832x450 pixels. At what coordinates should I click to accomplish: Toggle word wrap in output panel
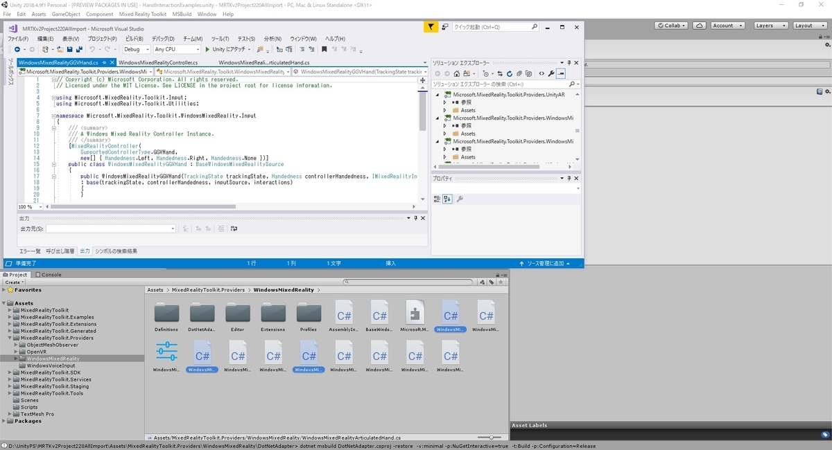tap(234, 228)
